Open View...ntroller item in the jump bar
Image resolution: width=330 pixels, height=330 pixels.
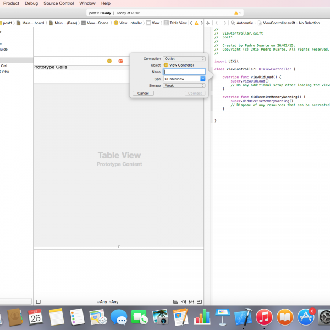[128, 23]
